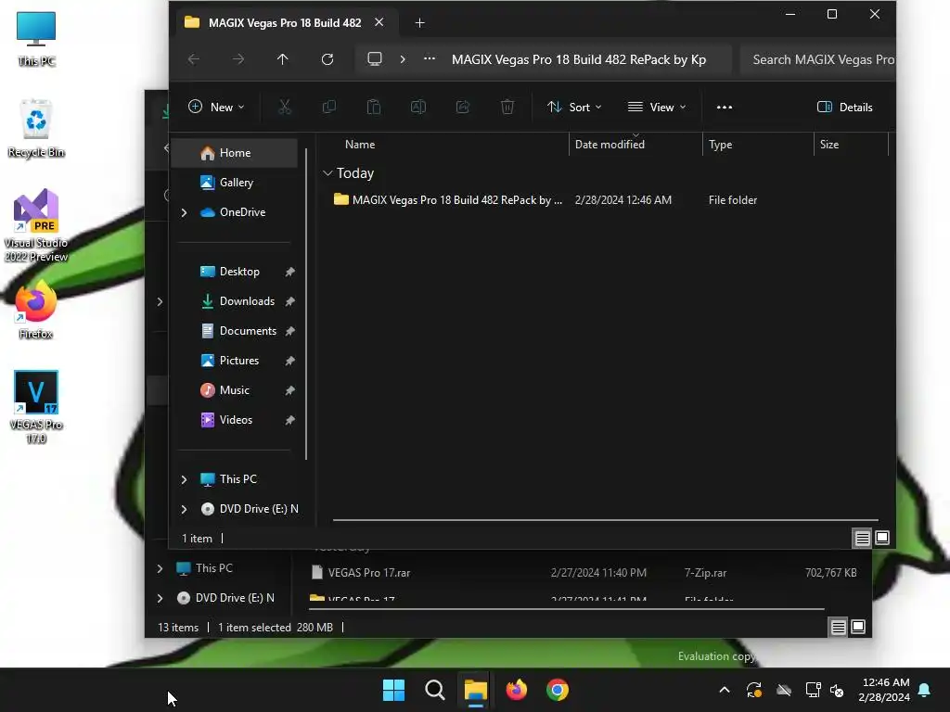The image size is (950, 712).
Task: Go back with the left arrow
Action: click(x=194, y=59)
